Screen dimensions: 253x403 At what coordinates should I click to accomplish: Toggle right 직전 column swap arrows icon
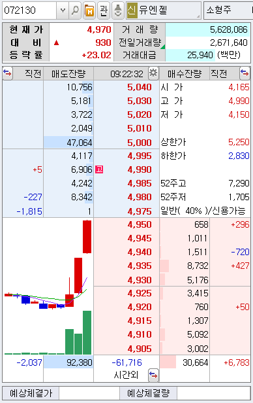245,73
